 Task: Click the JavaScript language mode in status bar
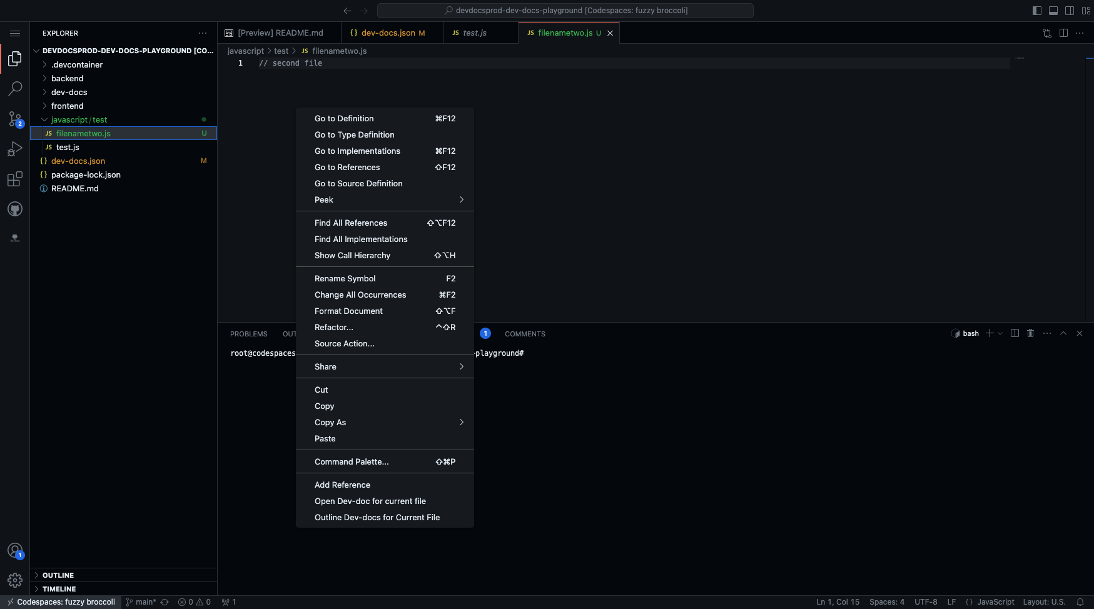point(995,602)
